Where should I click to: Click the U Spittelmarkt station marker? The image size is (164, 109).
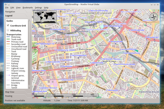click(x=96, y=65)
